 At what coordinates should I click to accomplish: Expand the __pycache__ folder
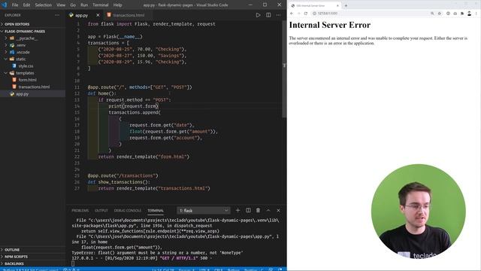(x=26, y=38)
